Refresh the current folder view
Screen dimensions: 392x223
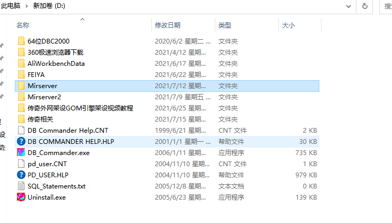point(365,6)
